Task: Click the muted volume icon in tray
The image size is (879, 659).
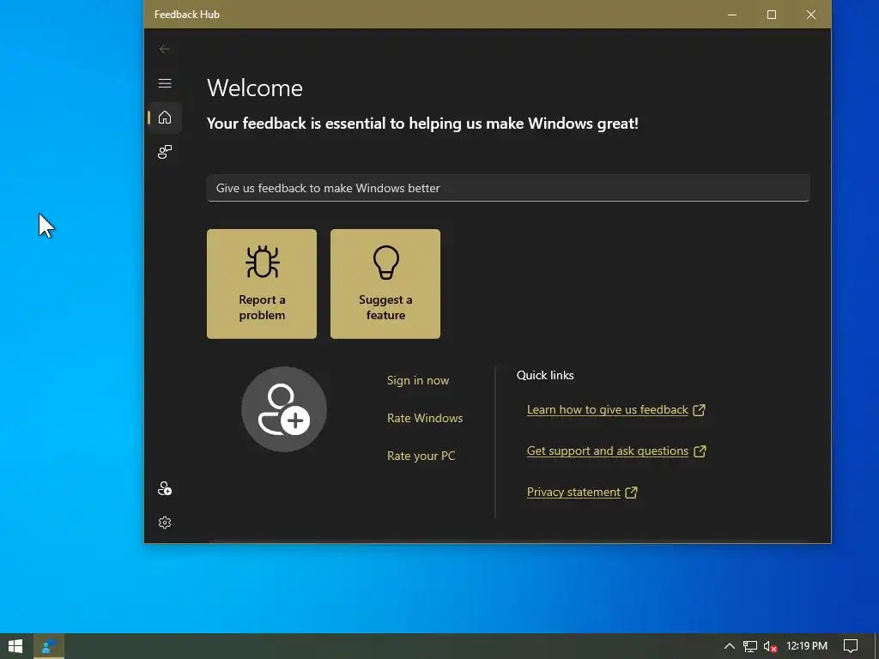Action: tap(771, 647)
